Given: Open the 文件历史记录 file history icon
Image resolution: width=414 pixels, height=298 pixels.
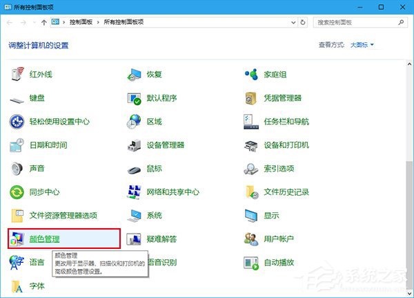Looking at the screenshot, I should [252, 192].
